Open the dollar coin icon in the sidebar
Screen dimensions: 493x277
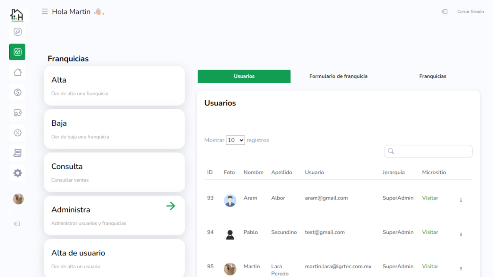tap(18, 92)
